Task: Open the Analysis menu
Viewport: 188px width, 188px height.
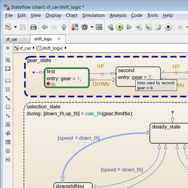Action: (x=118, y=16)
